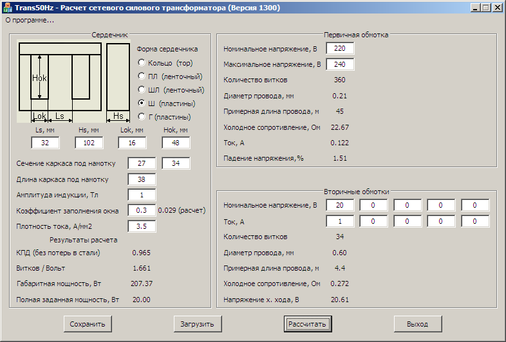Click the Плотность тока, А/мм2 field
The height and width of the screenshot is (342, 506).
tap(142, 226)
